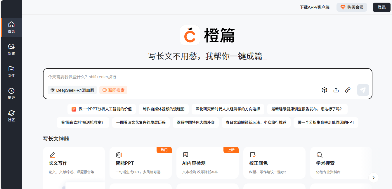Click the 智能PPT card icon
The image size is (392, 189).
pos(119,155)
